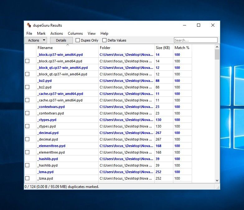Select the bold blue _contextvars.pyd reference row

[108, 107]
